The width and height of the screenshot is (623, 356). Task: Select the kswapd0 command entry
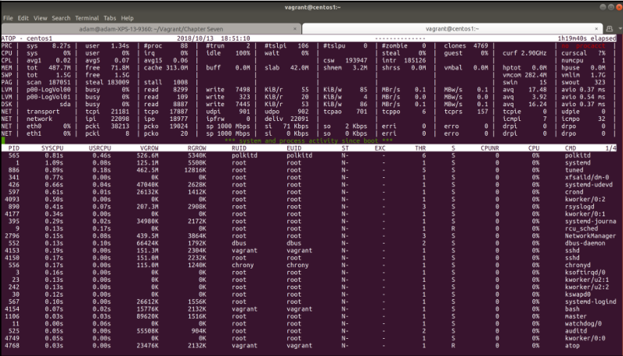(578, 294)
